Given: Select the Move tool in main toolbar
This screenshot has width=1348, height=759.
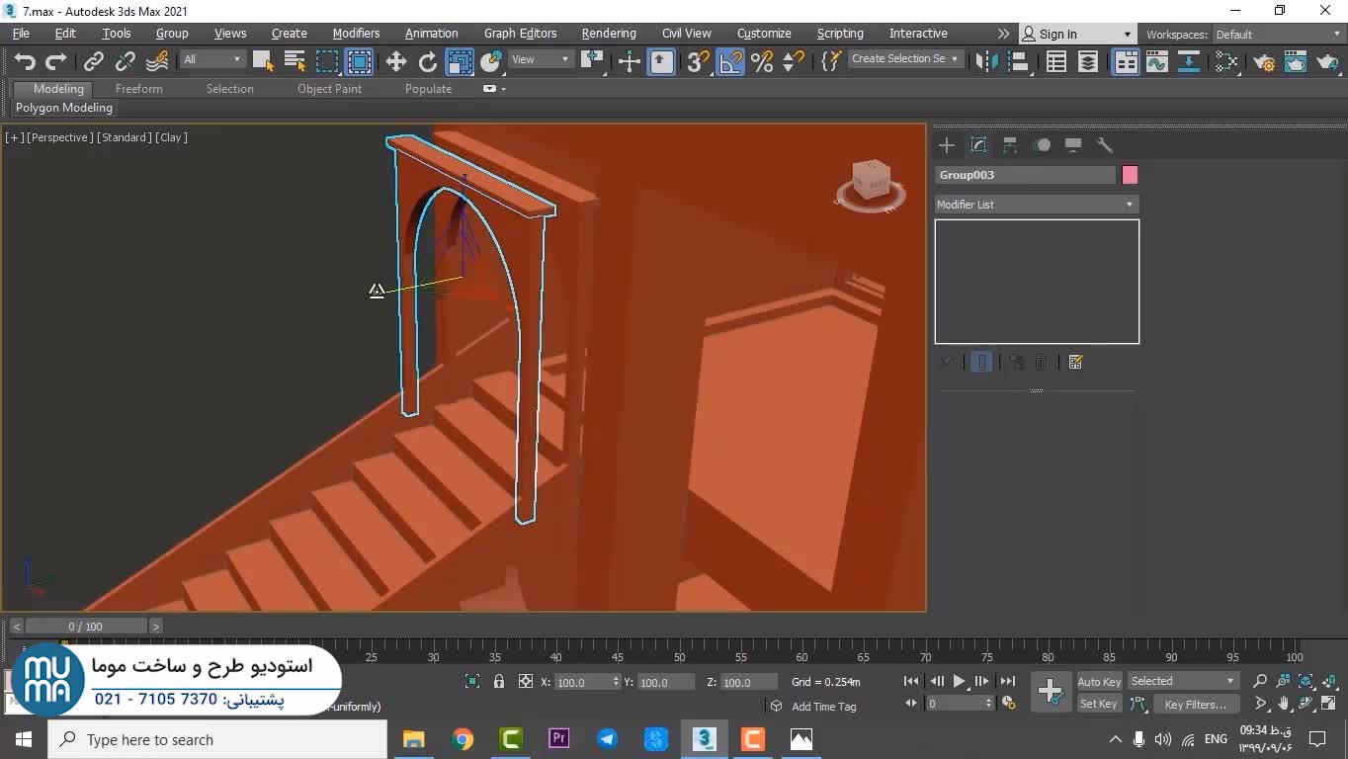Looking at the screenshot, I should point(396,62).
